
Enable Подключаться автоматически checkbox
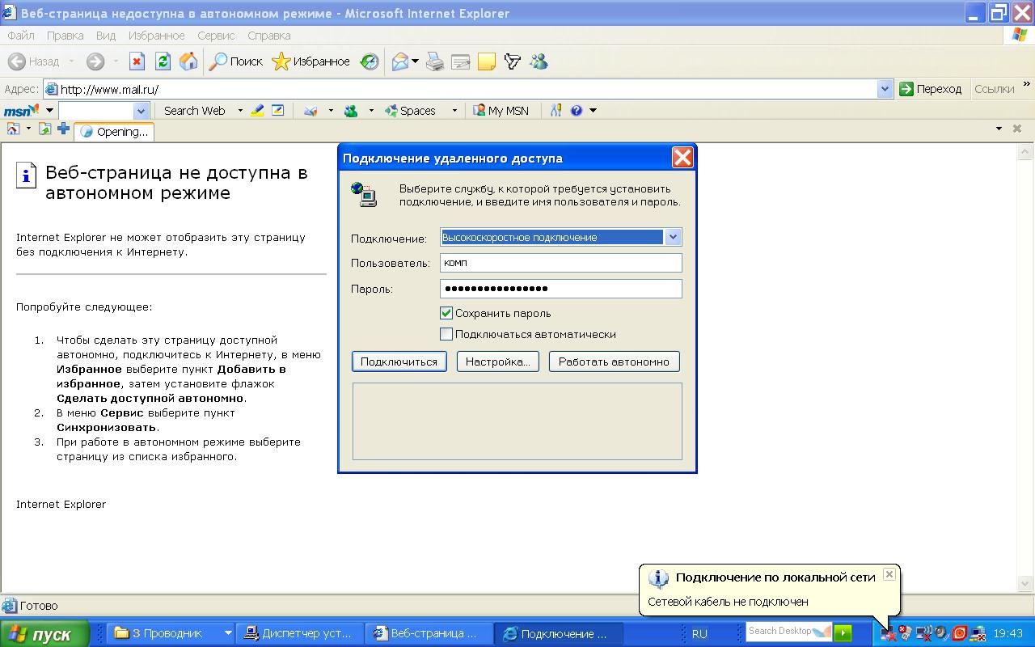[x=446, y=334]
